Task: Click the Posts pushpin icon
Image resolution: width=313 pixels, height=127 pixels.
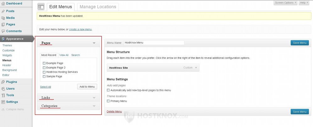Action: [3, 11]
